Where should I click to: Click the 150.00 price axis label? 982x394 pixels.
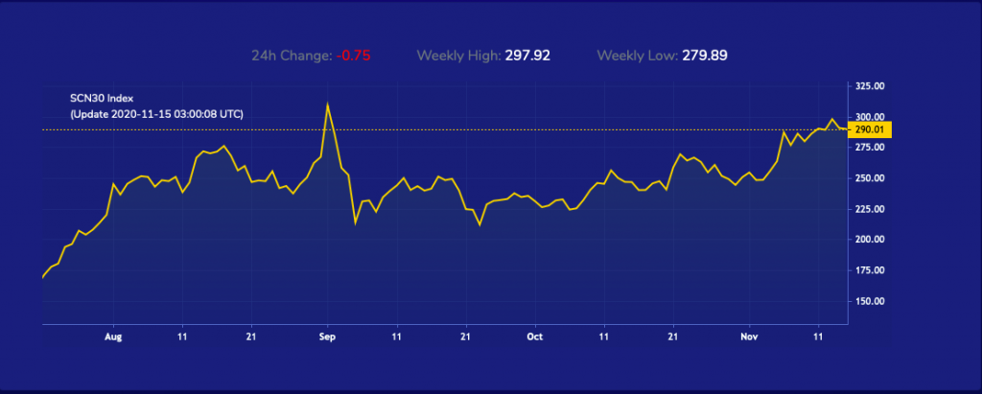click(869, 301)
